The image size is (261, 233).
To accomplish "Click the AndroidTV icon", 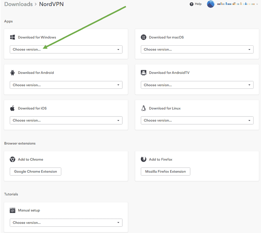I will pos(143,73).
